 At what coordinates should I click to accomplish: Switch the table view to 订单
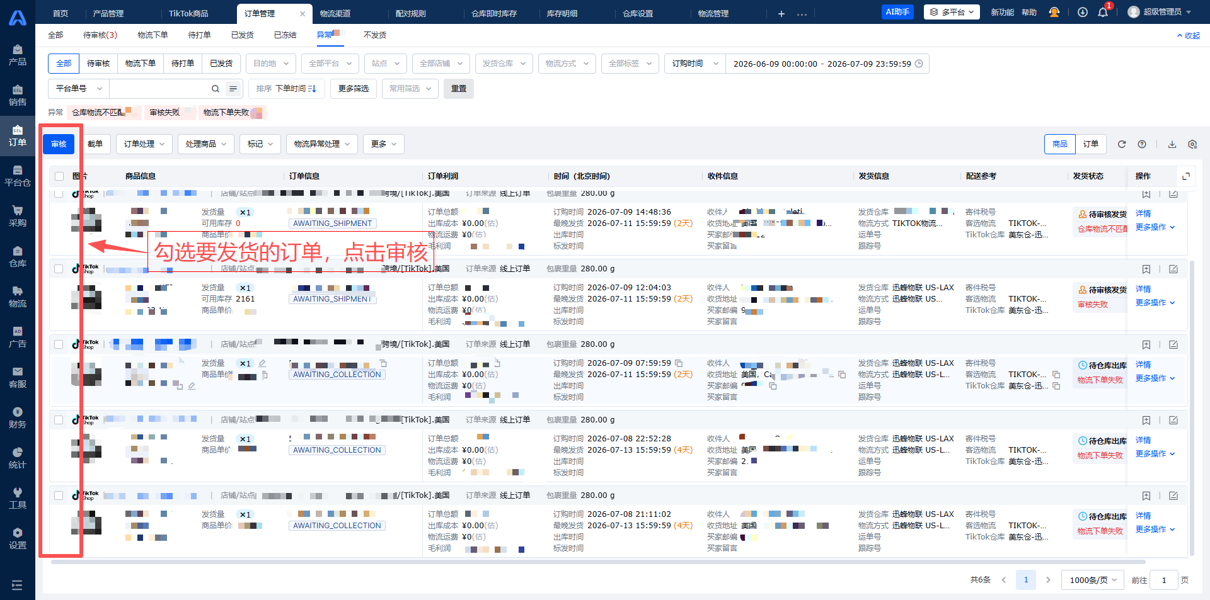tap(1091, 144)
